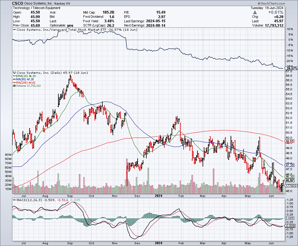Click the blue 47.35 MA(50) price tag
The height and width of the screenshot is (246, 298).
290,165
